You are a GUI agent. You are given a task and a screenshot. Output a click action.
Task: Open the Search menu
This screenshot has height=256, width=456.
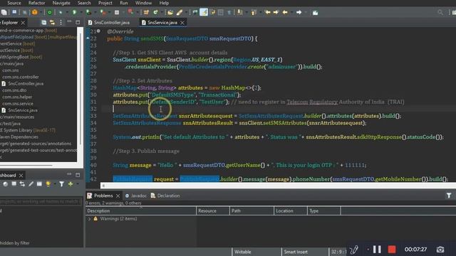tap(84, 3)
